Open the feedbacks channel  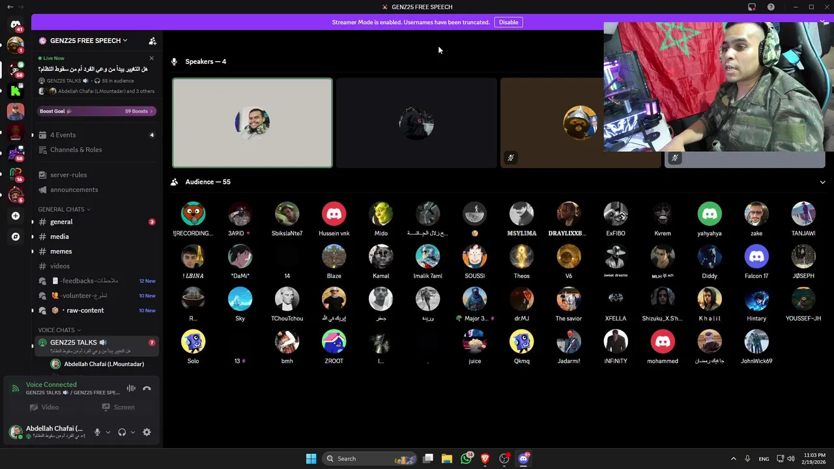pos(96,281)
